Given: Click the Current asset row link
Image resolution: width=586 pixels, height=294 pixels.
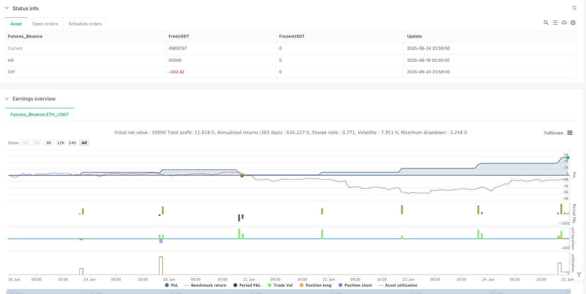Looking at the screenshot, I should pos(15,48).
